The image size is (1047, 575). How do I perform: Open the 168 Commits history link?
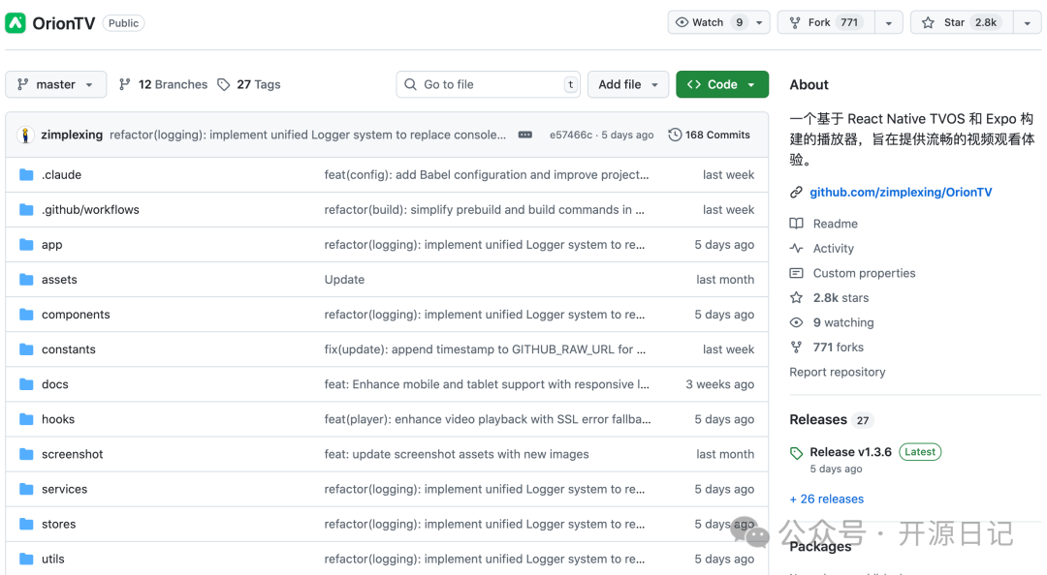[709, 135]
